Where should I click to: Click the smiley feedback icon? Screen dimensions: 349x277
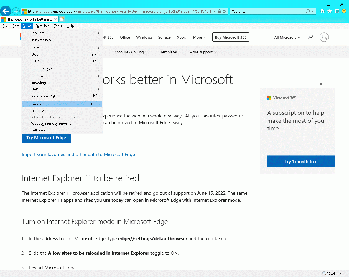[344, 11]
